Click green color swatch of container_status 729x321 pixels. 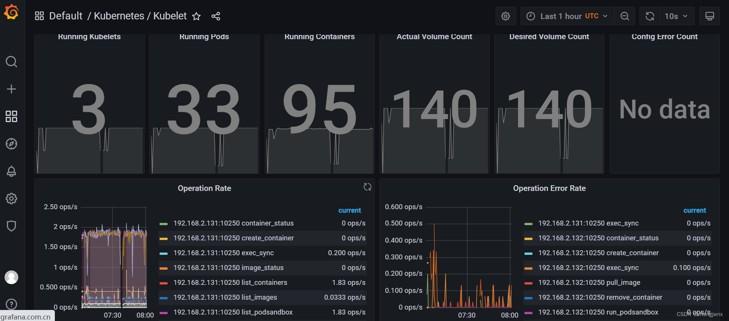pyautogui.click(x=163, y=224)
